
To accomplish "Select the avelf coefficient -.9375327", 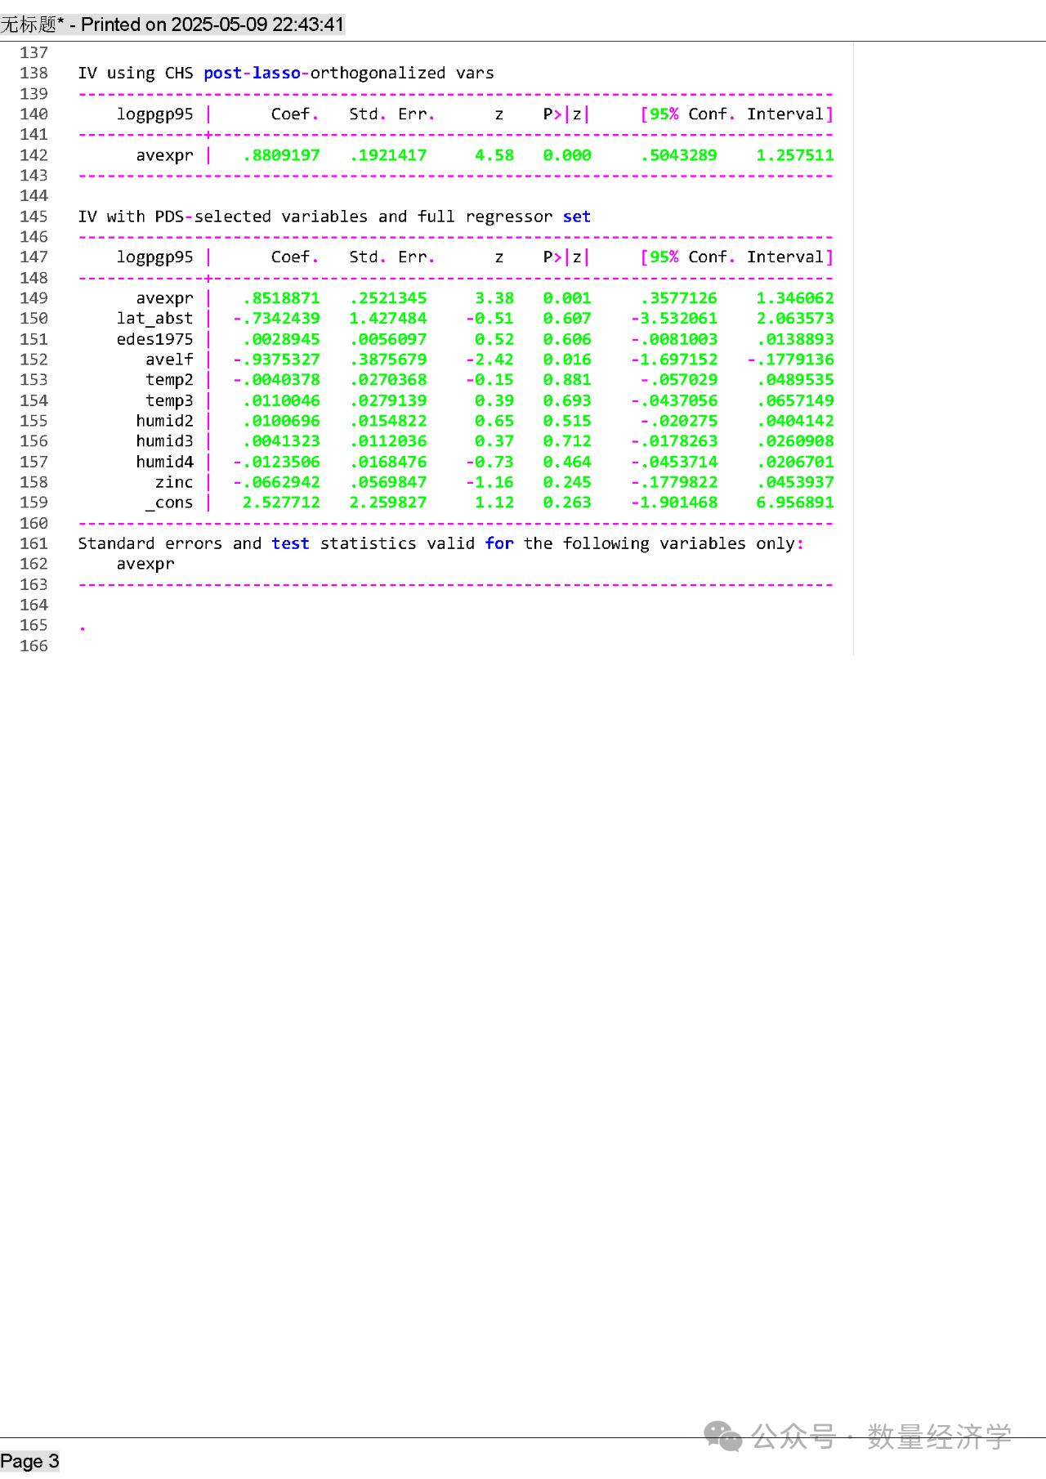I will pyautogui.click(x=277, y=360).
